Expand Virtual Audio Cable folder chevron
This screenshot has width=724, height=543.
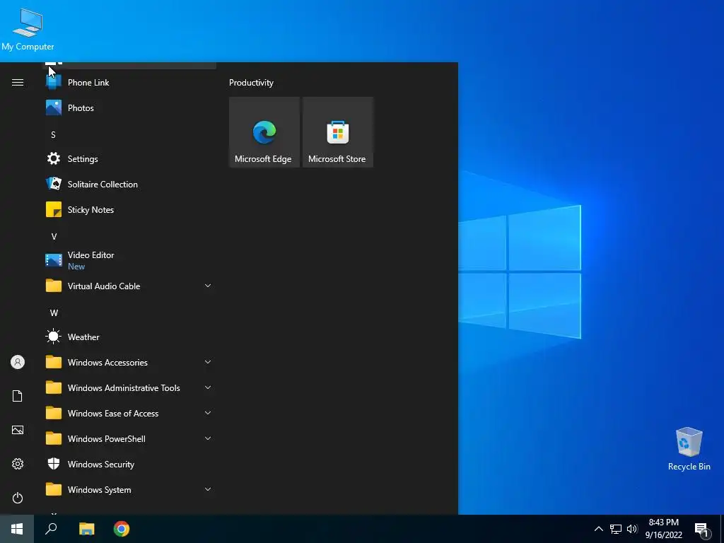pos(208,286)
